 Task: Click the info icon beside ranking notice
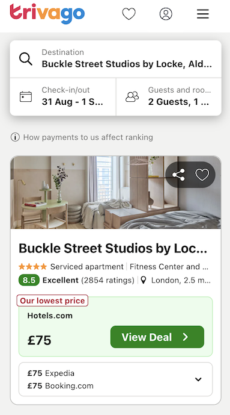[15, 137]
